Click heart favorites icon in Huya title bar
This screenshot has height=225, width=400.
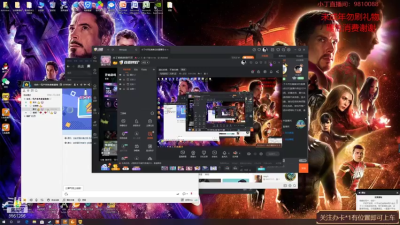[259, 49]
